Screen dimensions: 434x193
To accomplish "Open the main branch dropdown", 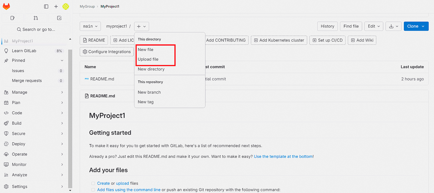I will pyautogui.click(x=90, y=26).
